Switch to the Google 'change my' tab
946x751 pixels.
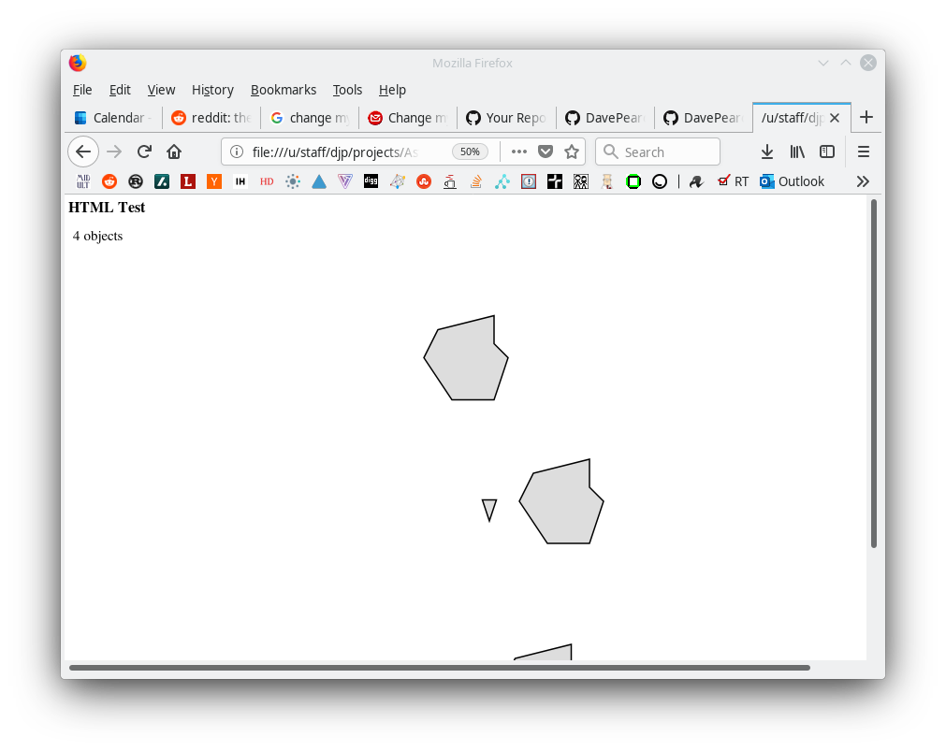310,118
